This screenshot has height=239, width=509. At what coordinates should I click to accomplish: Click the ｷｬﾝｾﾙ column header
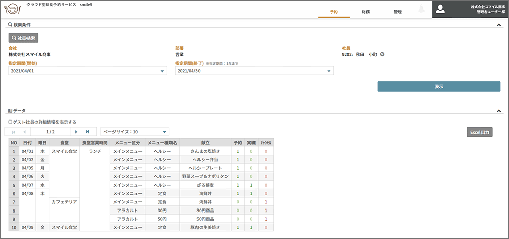pos(266,143)
